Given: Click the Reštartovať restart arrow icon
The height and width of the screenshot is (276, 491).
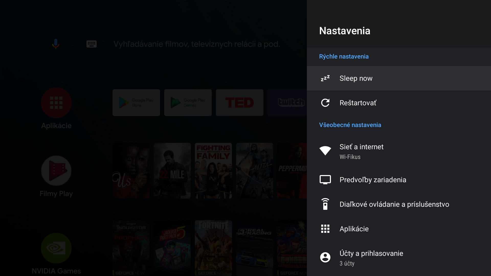Looking at the screenshot, I should tap(325, 103).
